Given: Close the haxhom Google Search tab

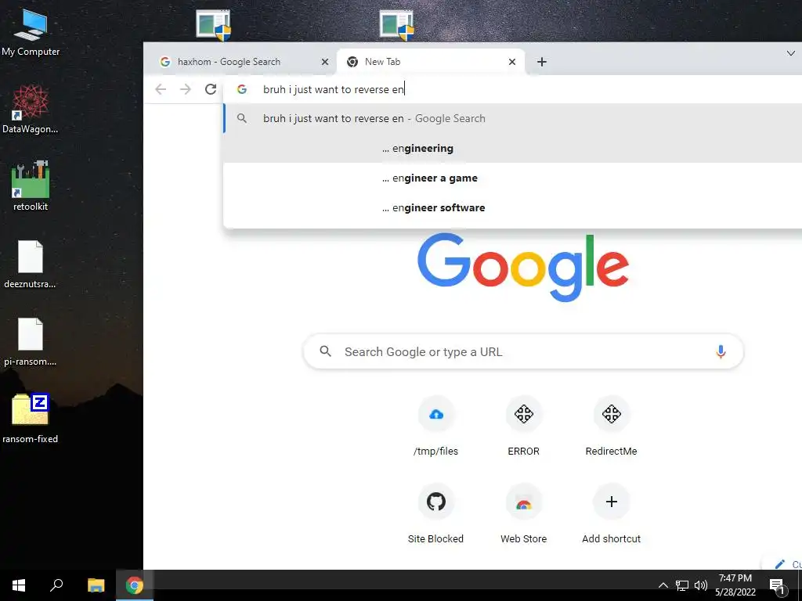Looking at the screenshot, I should point(325,62).
